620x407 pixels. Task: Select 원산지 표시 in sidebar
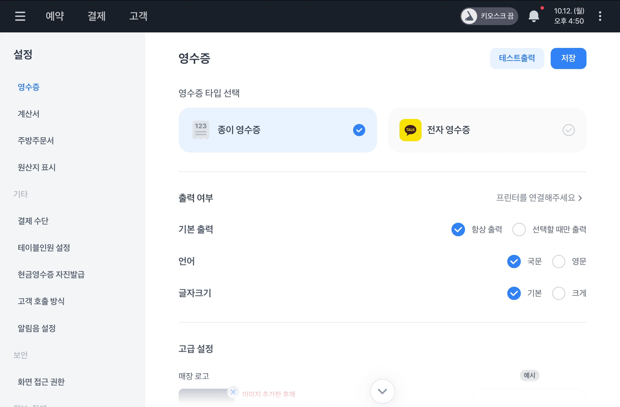coord(37,167)
